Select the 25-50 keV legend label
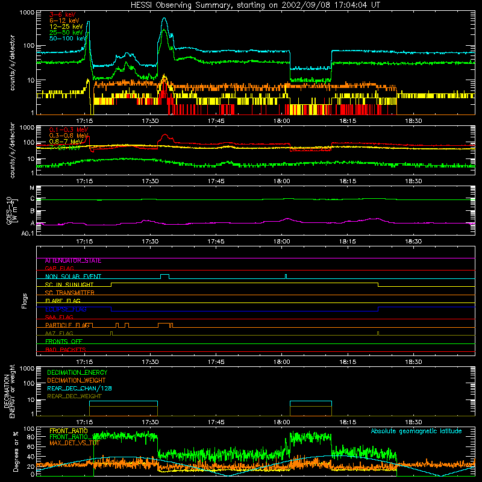Screen dimensions: 482x482 pos(66,33)
